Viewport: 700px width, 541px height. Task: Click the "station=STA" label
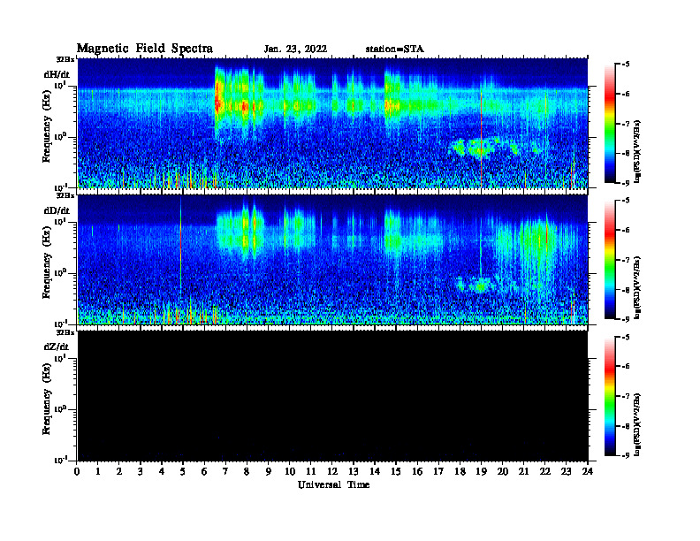tap(395, 50)
